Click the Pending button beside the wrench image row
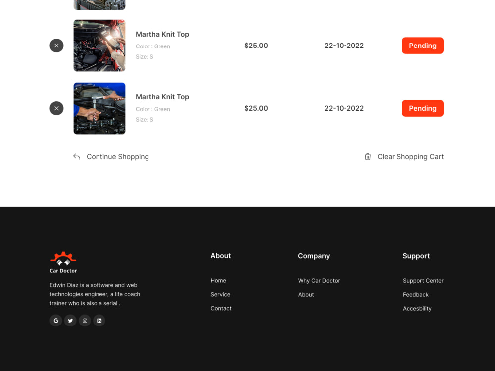 (422, 108)
